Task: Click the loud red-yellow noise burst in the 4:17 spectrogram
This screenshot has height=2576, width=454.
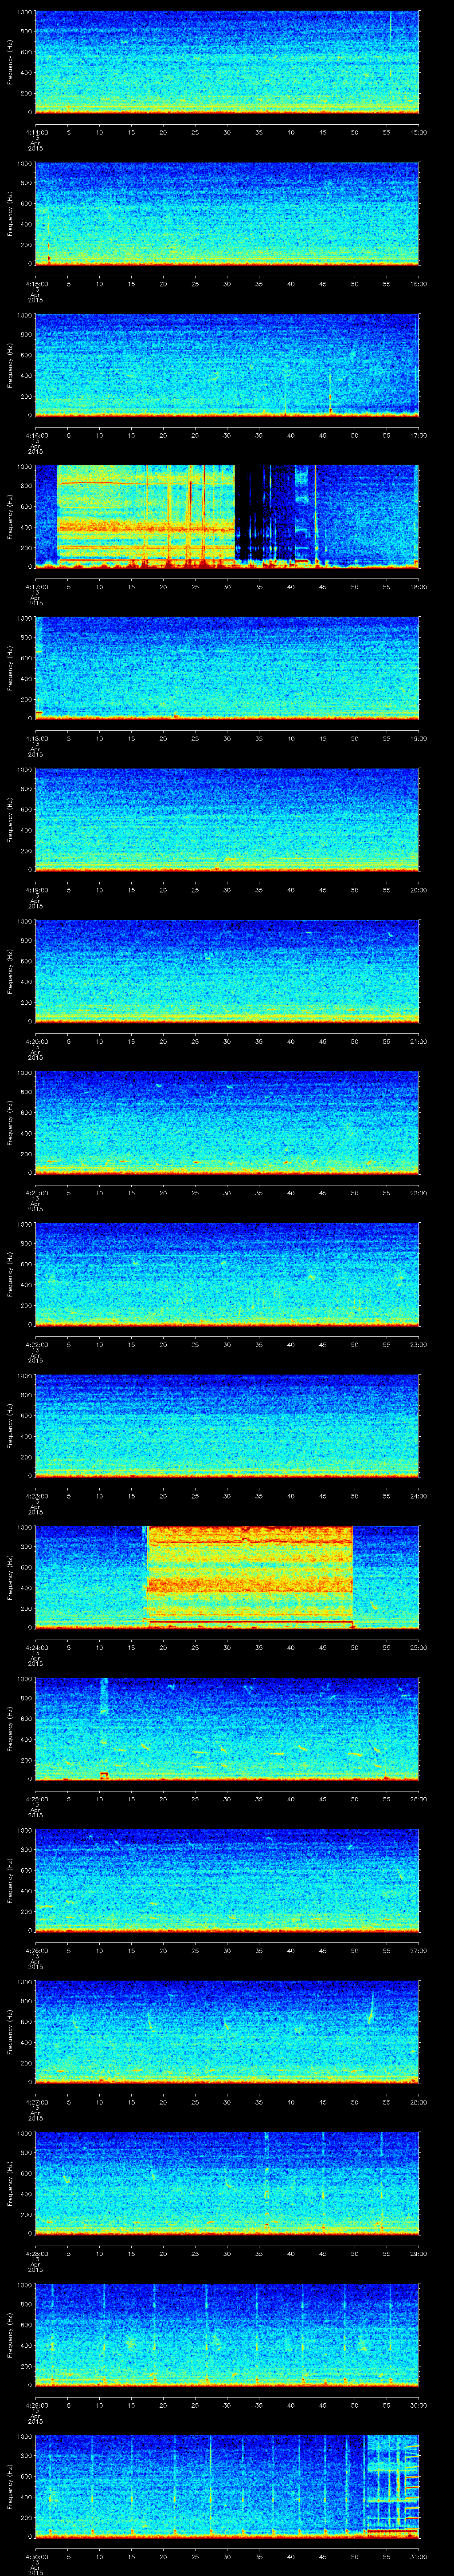Action: pyautogui.click(x=146, y=516)
